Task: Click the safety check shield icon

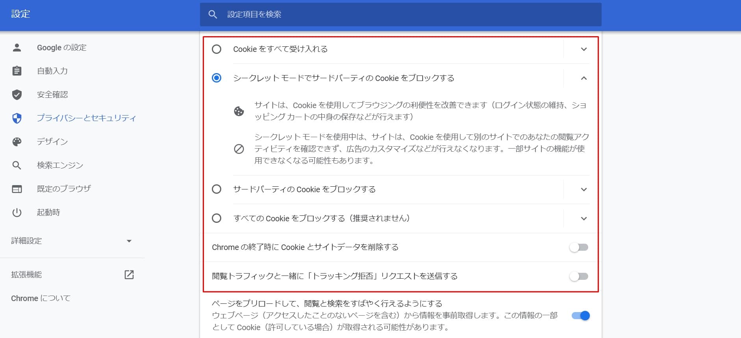Action: click(x=17, y=95)
